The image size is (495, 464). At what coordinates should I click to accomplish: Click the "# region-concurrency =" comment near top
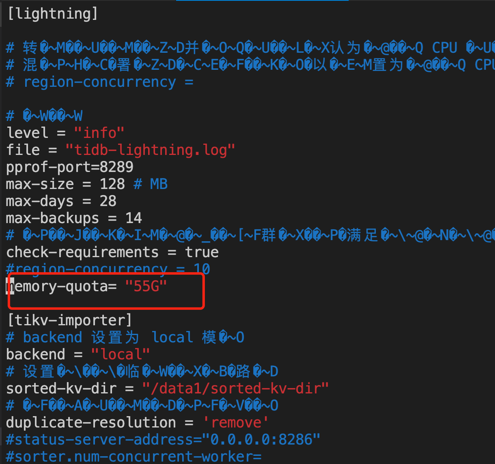tap(100, 82)
